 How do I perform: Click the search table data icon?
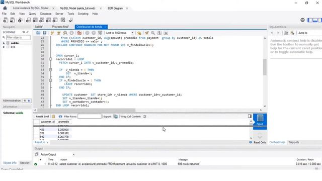pos(63,20)
